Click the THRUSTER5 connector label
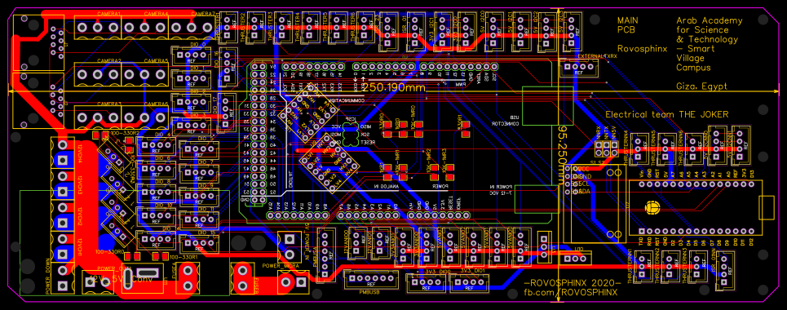Image resolution: width=787 pixels, height=310 pixels. coord(325,27)
